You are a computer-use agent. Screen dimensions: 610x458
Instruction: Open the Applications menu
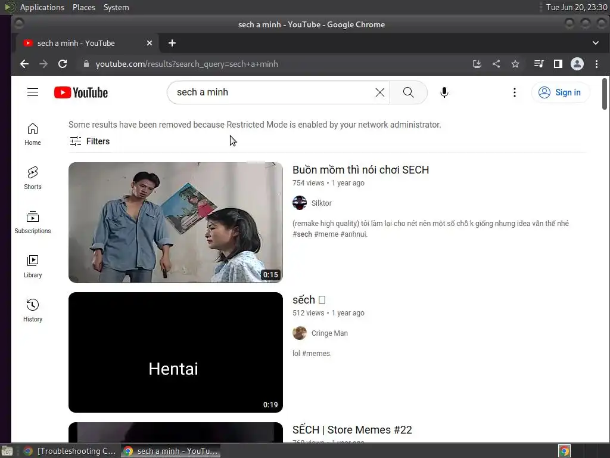tap(42, 7)
